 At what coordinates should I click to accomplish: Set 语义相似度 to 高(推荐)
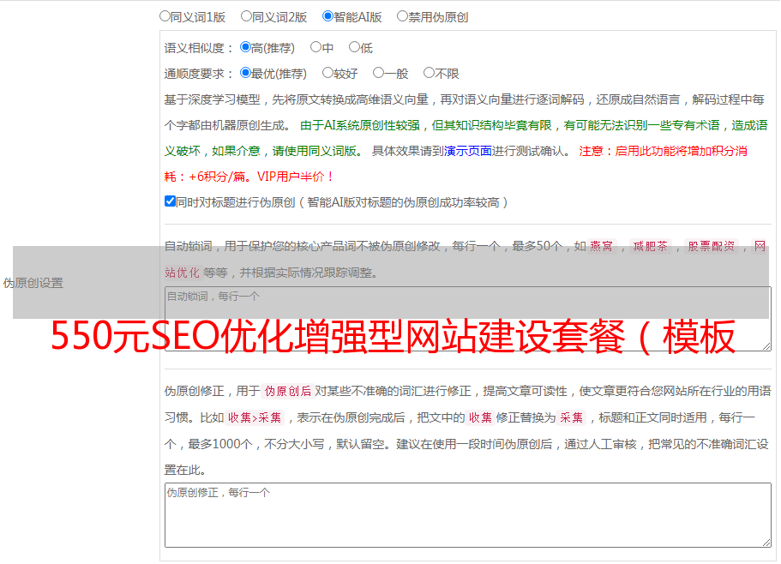(246, 48)
